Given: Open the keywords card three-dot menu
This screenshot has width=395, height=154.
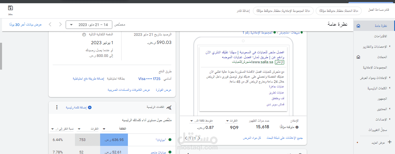Looking at the screenshot, I should click(x=57, y=107).
